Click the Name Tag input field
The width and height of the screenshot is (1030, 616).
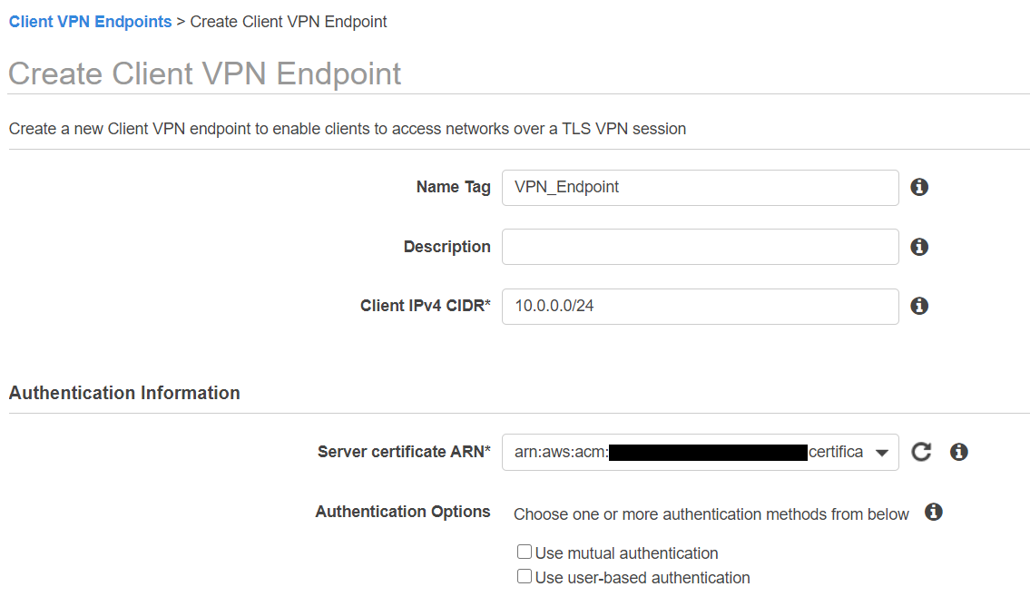700,188
